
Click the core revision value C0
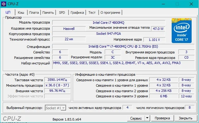click(186, 57)
